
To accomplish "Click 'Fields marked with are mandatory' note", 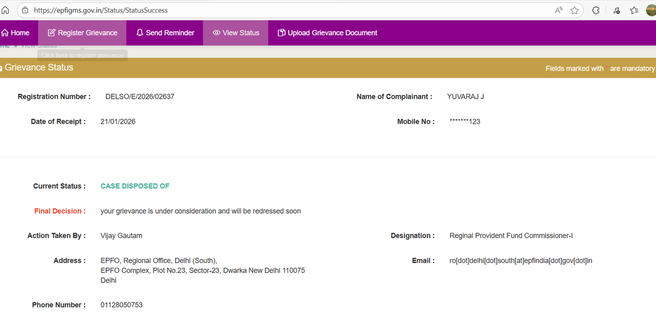I will point(600,68).
